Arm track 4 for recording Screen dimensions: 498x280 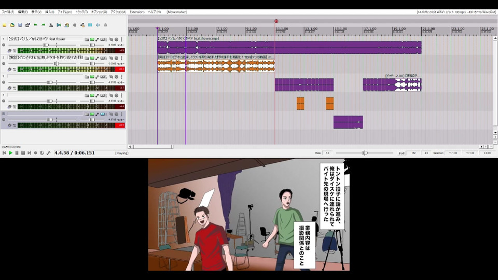4,101
